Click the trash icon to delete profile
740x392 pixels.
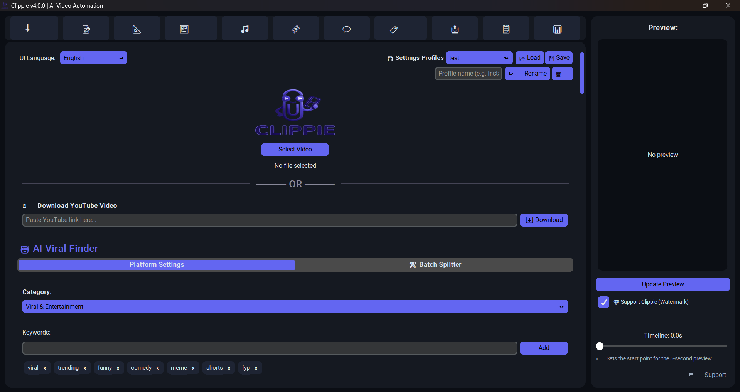pyautogui.click(x=562, y=74)
